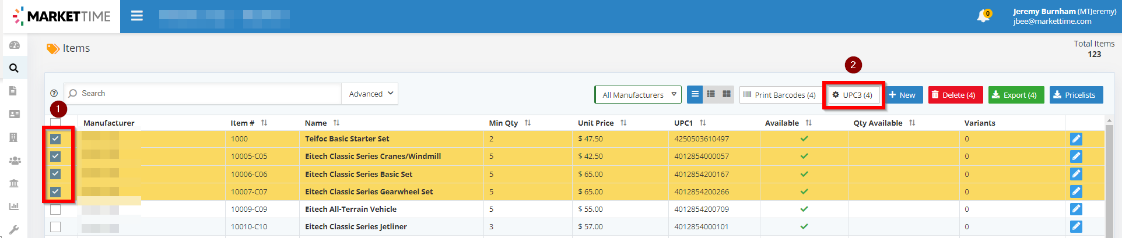Open the dashboard gauge sidebar icon
Image resolution: width=1122 pixels, height=238 pixels.
[x=14, y=45]
